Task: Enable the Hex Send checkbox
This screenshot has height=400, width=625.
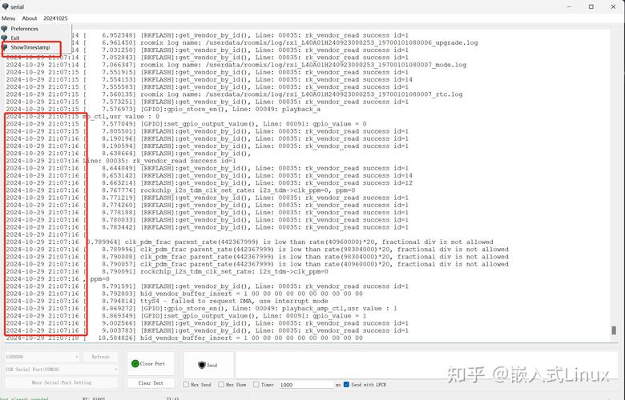Action: [186, 384]
